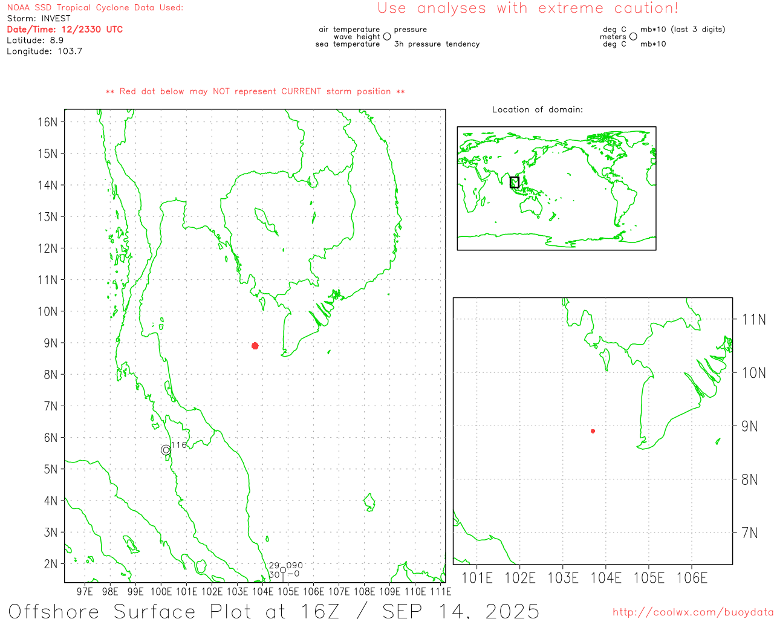Select the station circle near 29 and 090 readings
Viewport: 774px width, 619px height.
point(283,570)
